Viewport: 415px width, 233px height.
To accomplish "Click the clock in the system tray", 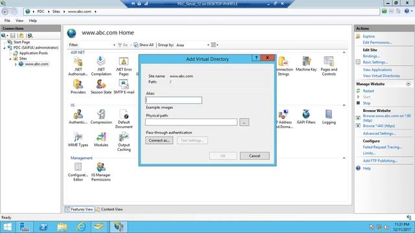I will click(x=401, y=227).
